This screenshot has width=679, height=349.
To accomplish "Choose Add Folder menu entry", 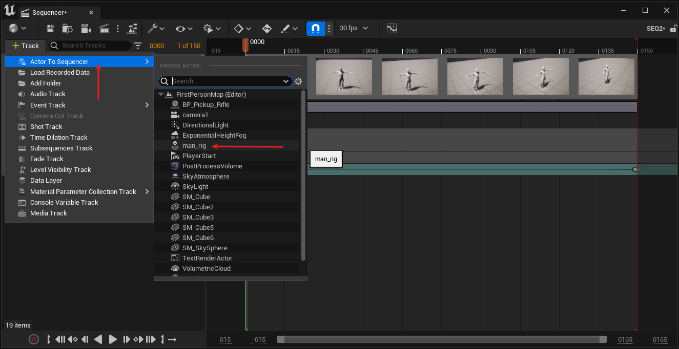I will [46, 83].
